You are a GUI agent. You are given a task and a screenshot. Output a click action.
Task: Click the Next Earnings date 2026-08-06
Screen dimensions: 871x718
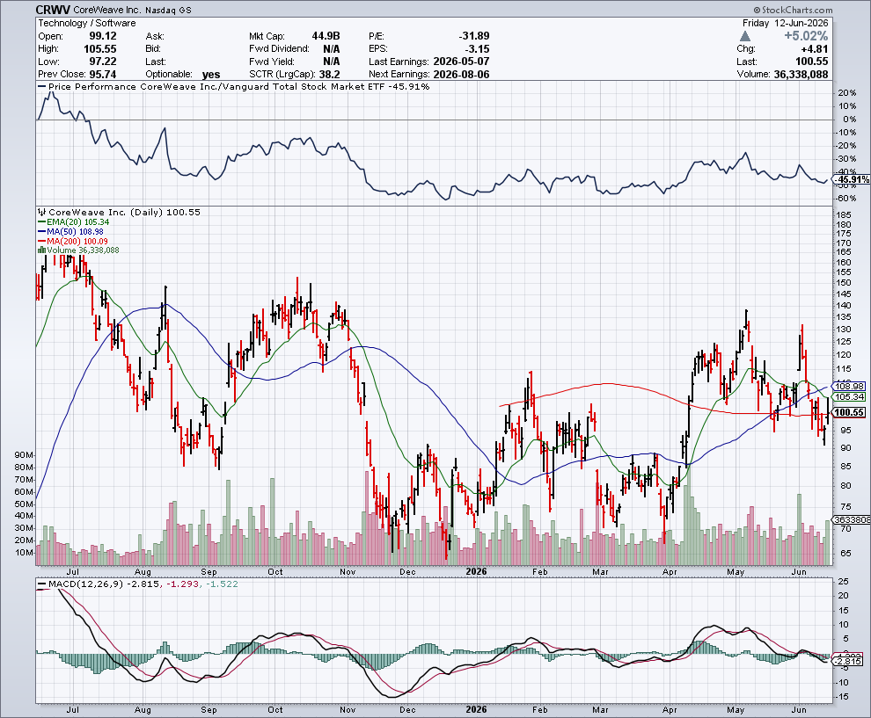pos(461,75)
